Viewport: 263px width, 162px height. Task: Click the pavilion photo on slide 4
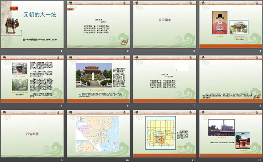pos(239,27)
